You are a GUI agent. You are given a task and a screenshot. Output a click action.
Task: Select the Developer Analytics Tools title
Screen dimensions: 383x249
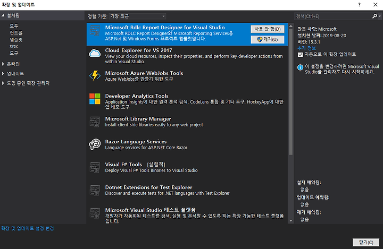[137, 96]
